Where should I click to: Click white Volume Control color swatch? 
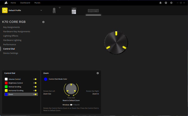[x=6, y=79]
